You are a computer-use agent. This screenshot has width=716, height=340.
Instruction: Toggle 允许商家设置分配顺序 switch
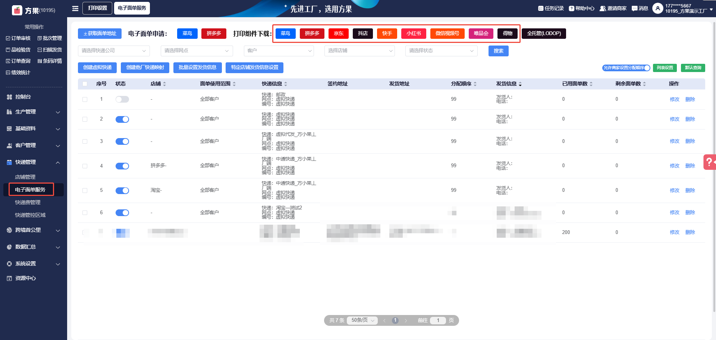point(626,68)
